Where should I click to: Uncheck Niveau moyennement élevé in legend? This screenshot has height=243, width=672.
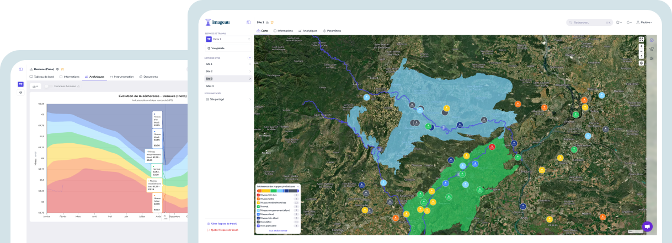click(x=258, y=210)
